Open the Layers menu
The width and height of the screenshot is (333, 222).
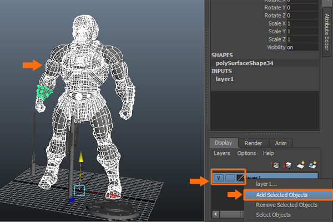[x=222, y=153]
